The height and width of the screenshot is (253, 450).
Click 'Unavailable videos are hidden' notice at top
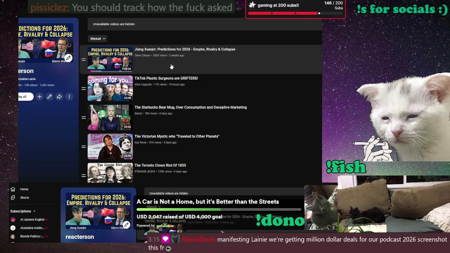114,24
